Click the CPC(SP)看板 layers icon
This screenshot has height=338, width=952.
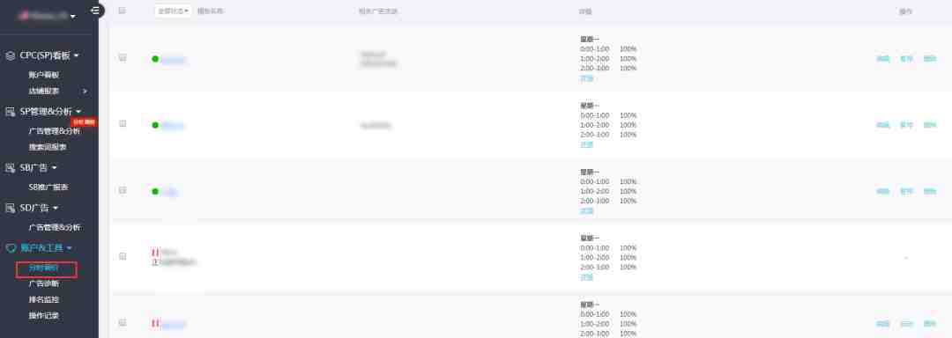coord(11,55)
